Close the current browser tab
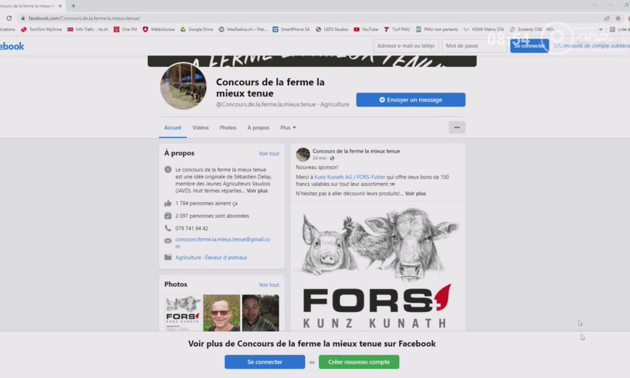The image size is (630, 378). (60, 6)
